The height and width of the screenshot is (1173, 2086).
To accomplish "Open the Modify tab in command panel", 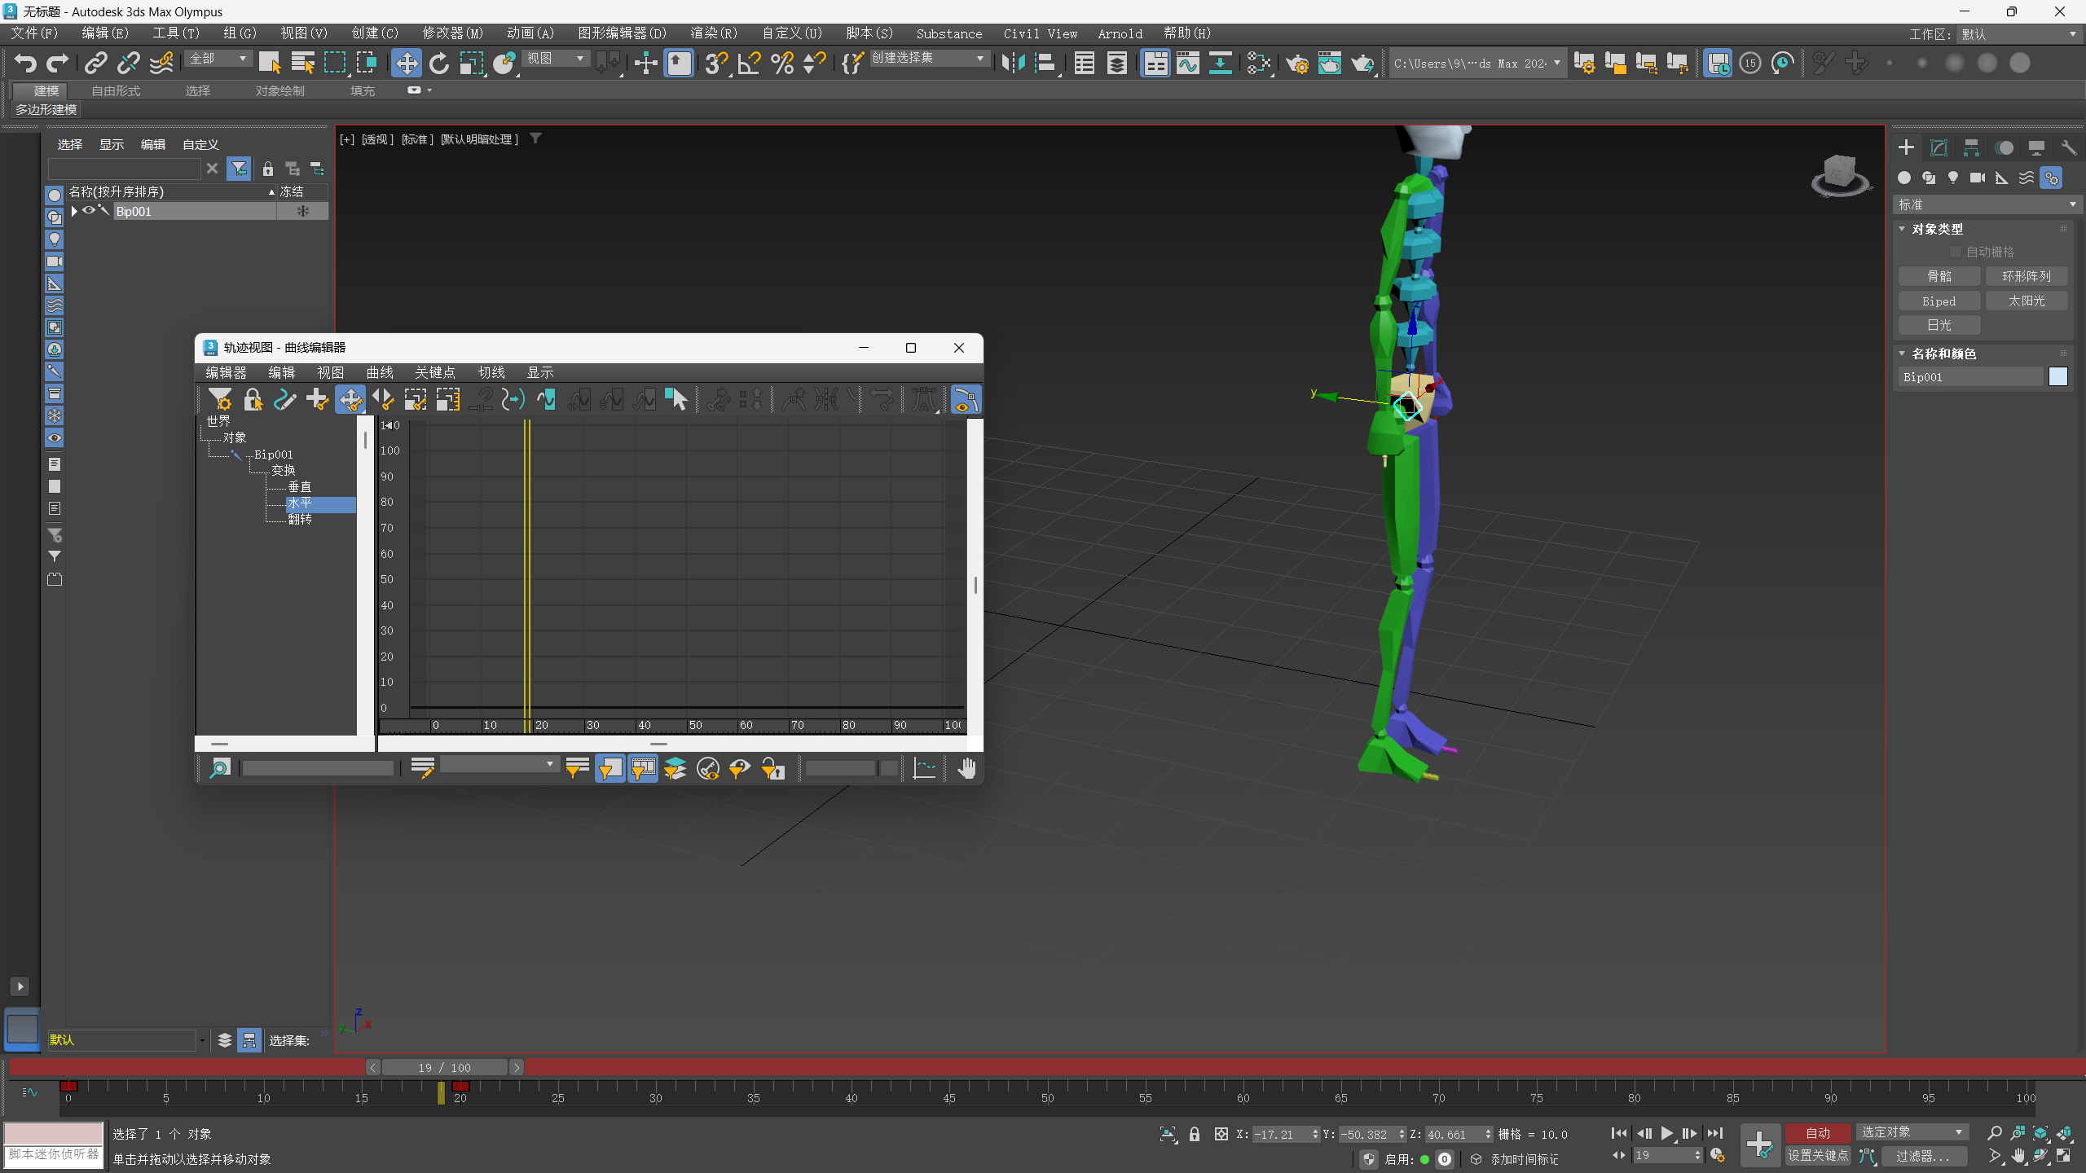I will click(1939, 147).
